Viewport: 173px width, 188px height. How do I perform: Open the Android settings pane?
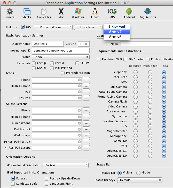click(129, 13)
